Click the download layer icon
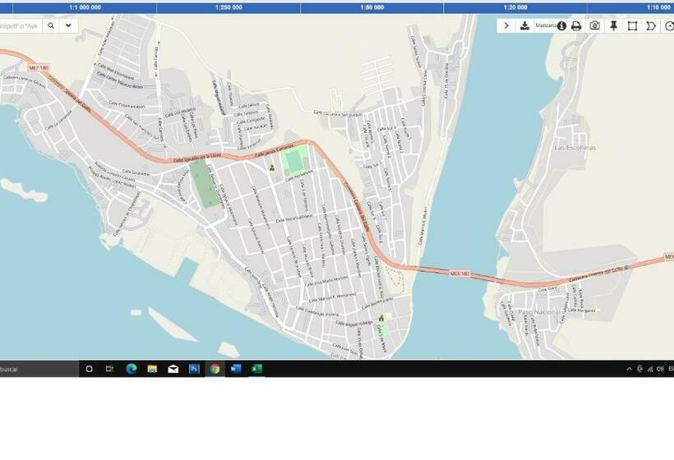The width and height of the screenshot is (674, 460). tap(524, 25)
